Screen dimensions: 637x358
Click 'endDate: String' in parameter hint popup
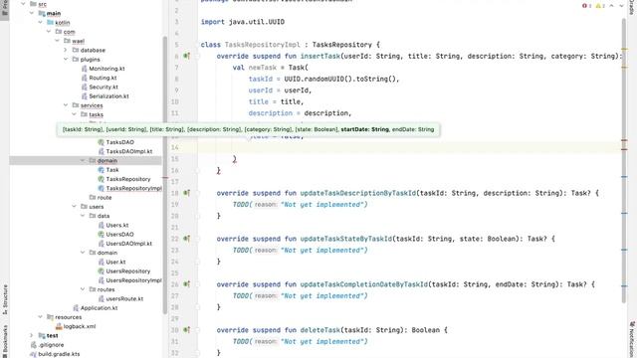(413, 129)
